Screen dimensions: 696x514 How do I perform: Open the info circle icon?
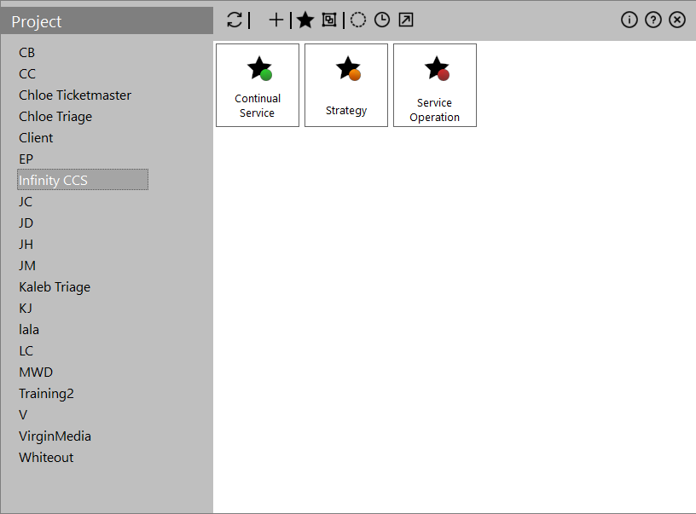[629, 20]
